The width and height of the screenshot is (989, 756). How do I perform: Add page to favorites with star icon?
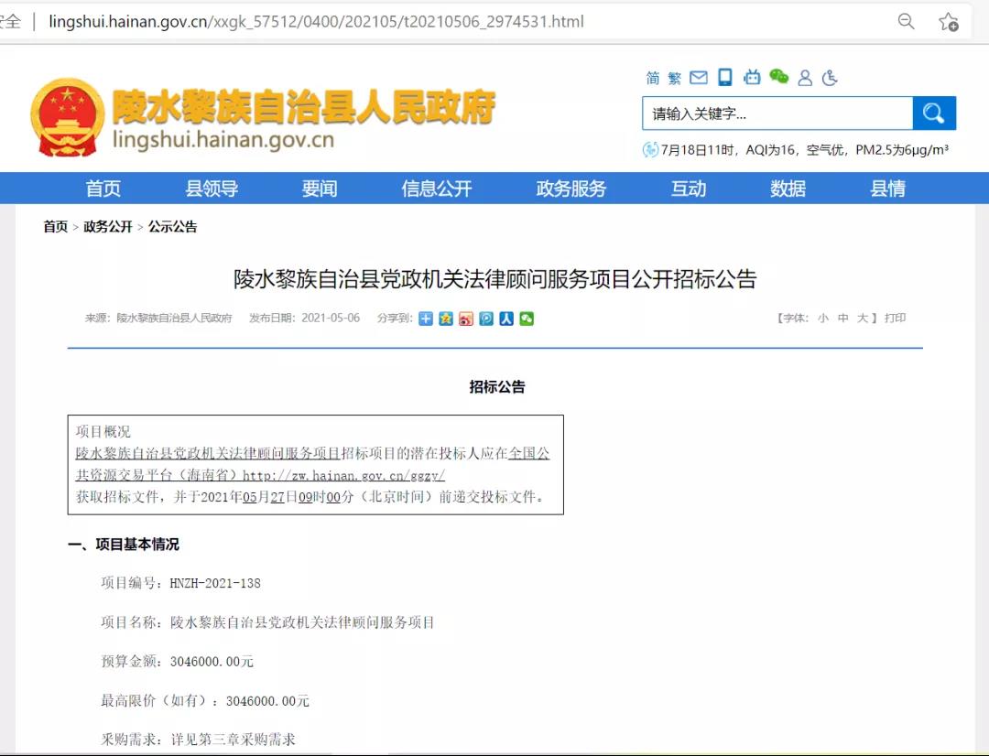point(948,21)
